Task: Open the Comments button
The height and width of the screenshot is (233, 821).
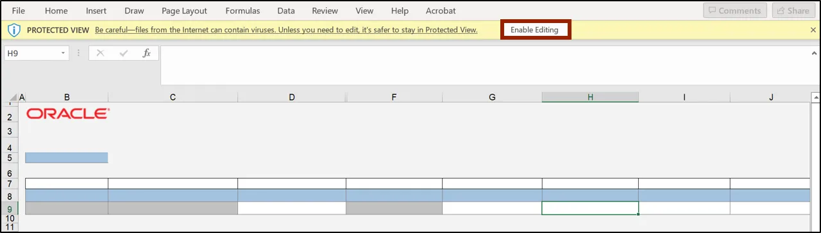Action: [735, 11]
